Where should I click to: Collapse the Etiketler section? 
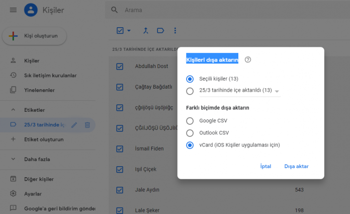(x=13, y=110)
